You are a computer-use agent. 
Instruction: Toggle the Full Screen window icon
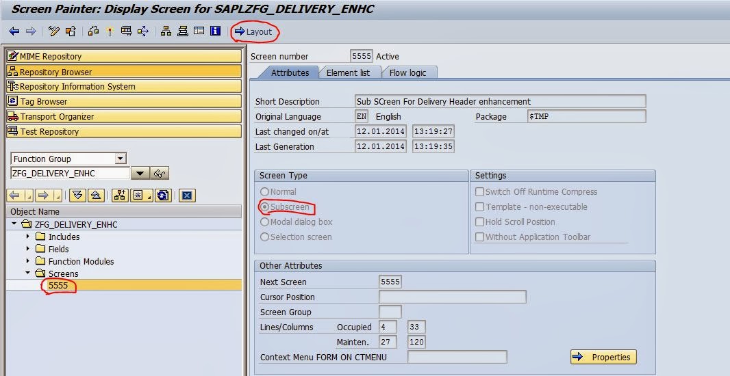coord(199,31)
